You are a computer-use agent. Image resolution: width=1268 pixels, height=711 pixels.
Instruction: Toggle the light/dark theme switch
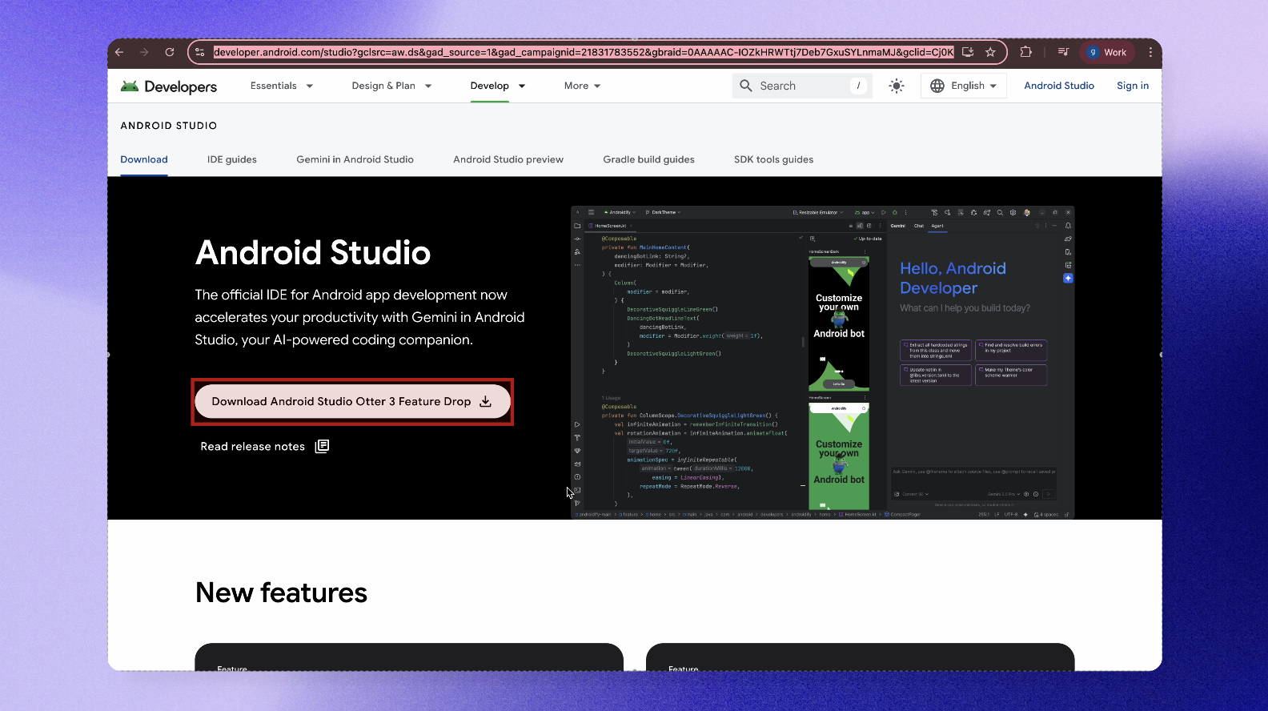pos(897,86)
